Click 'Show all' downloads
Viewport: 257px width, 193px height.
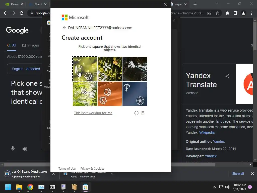coord(238,173)
